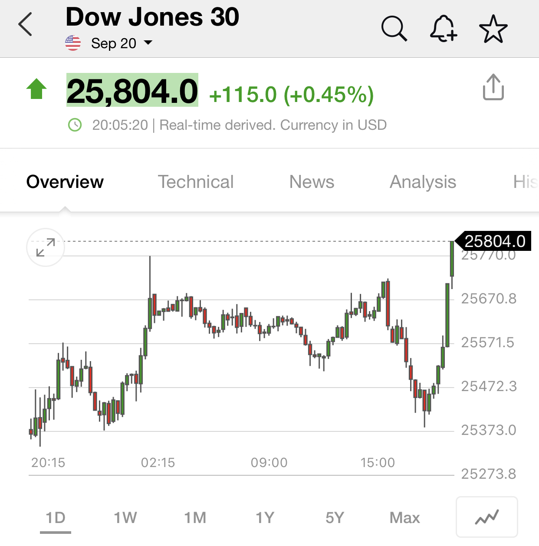Expand the chart to fullscreen
The width and height of the screenshot is (539, 546).
tap(46, 247)
